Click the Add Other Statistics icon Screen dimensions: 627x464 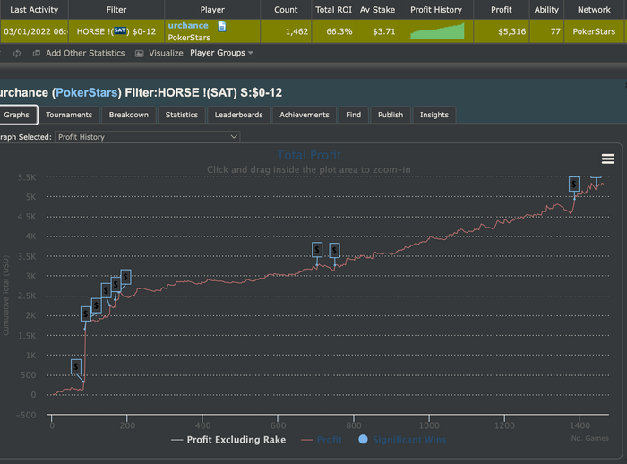37,53
